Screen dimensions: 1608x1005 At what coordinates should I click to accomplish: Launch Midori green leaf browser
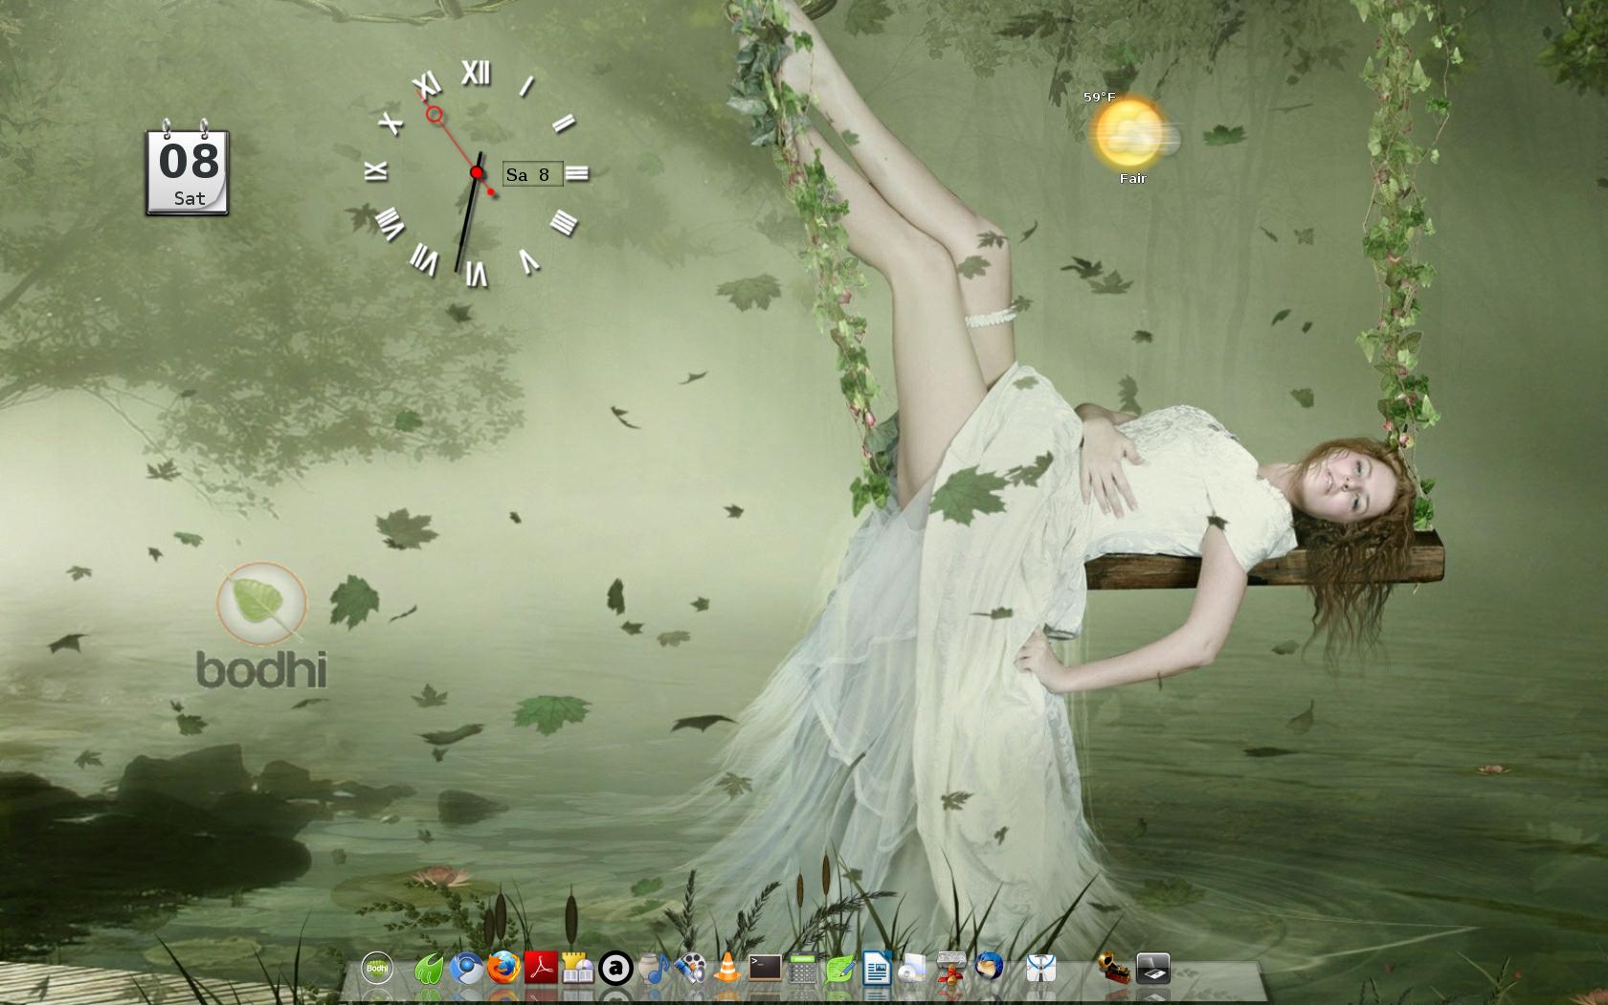coord(428,969)
